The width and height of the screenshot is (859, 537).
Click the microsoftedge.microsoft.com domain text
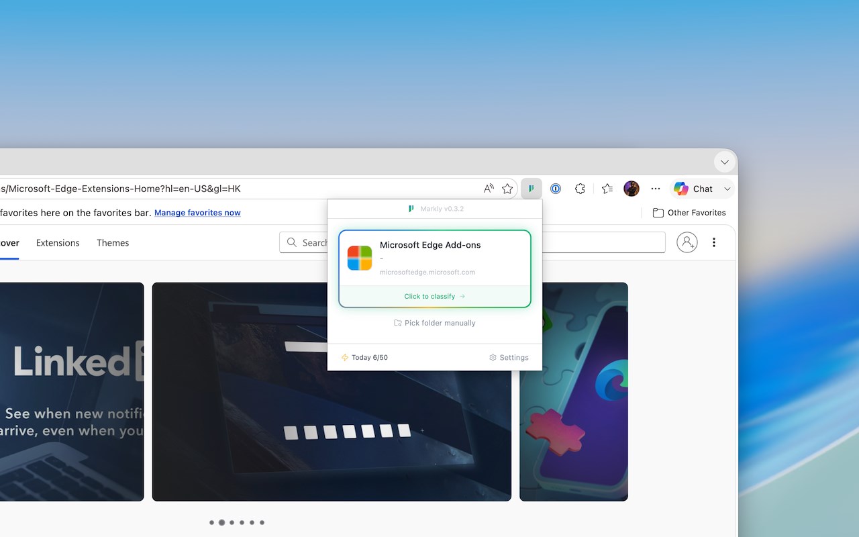pos(427,272)
